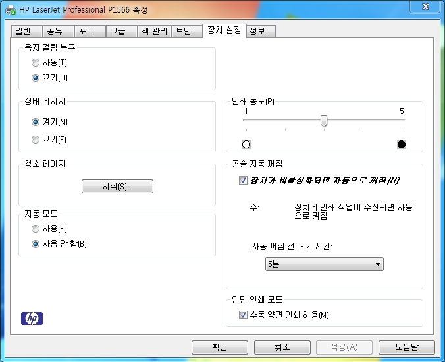Click the density scale number 5
The height and width of the screenshot is (362, 445).
[x=402, y=111]
